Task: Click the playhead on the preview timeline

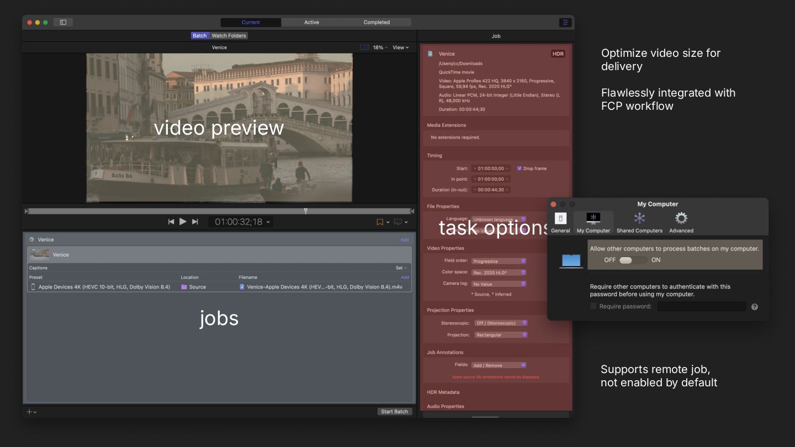Action: 305,211
